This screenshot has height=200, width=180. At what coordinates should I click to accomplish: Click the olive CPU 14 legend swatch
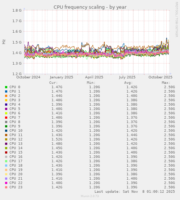click(6, 148)
